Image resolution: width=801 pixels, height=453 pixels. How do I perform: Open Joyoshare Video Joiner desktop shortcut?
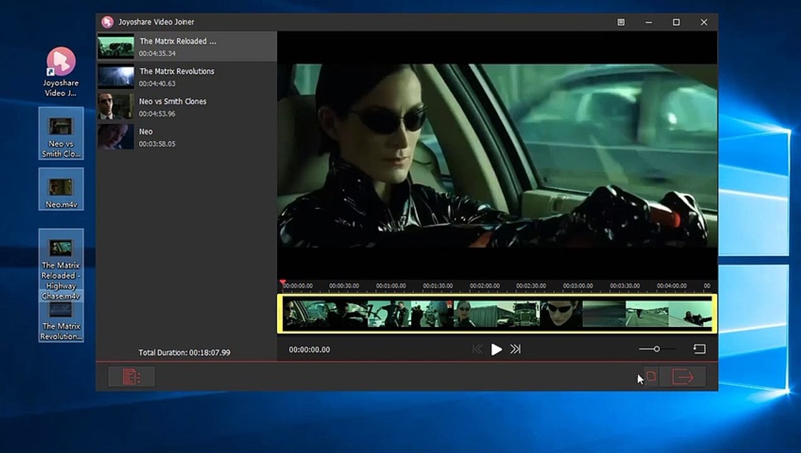pyautogui.click(x=61, y=72)
